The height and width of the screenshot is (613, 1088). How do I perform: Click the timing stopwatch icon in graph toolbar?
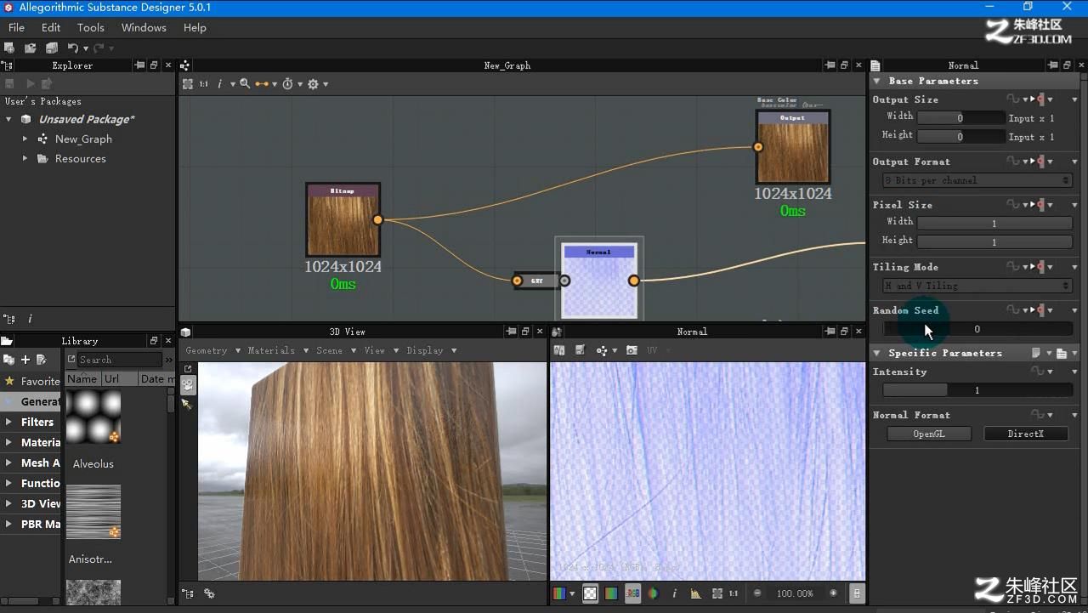pos(287,84)
